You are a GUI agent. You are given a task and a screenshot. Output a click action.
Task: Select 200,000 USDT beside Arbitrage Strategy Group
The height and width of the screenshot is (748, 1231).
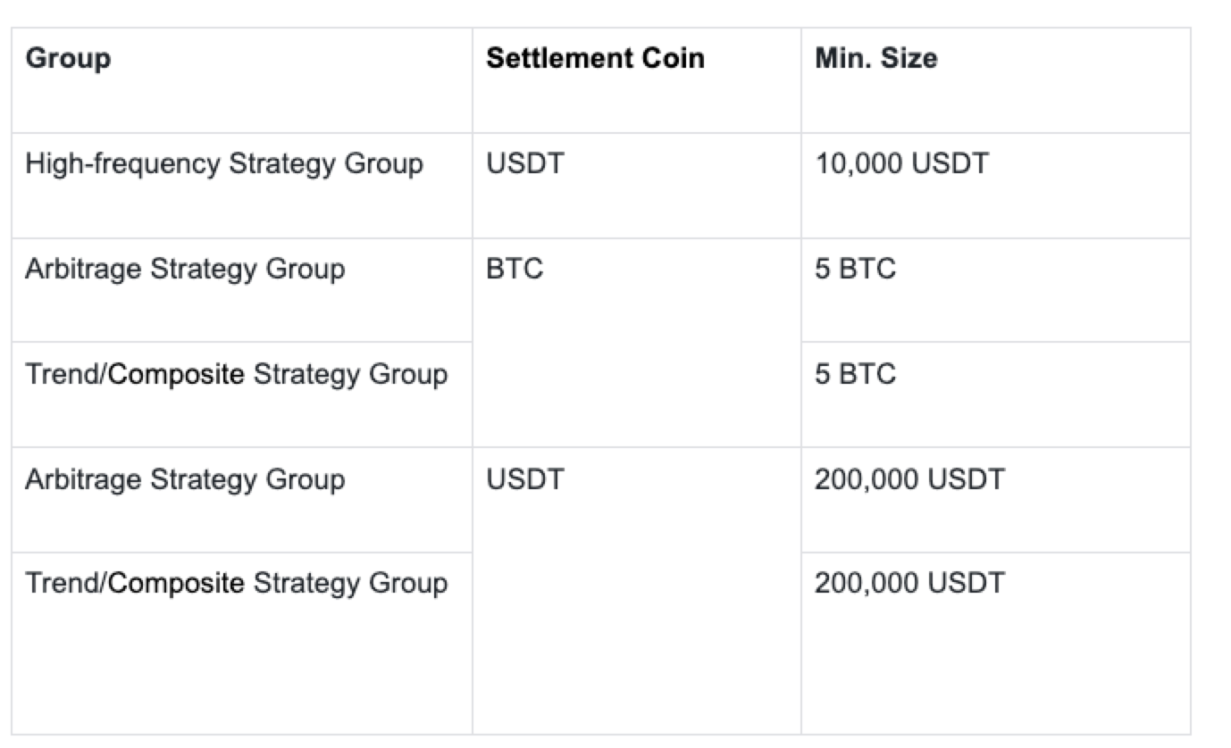(x=996, y=500)
